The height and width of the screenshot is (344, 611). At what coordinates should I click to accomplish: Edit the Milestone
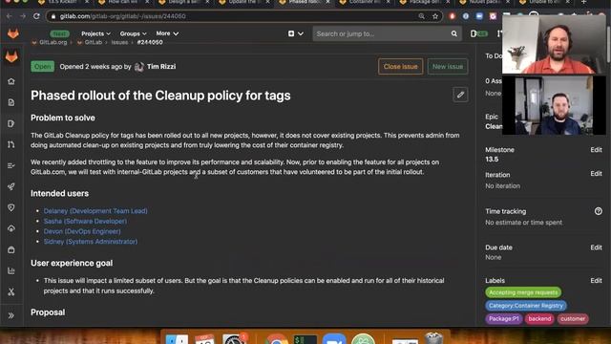click(x=596, y=150)
